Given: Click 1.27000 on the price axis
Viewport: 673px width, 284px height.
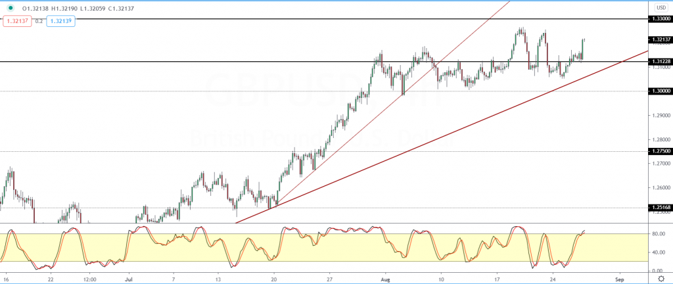Looking at the screenshot, I should [660, 164].
